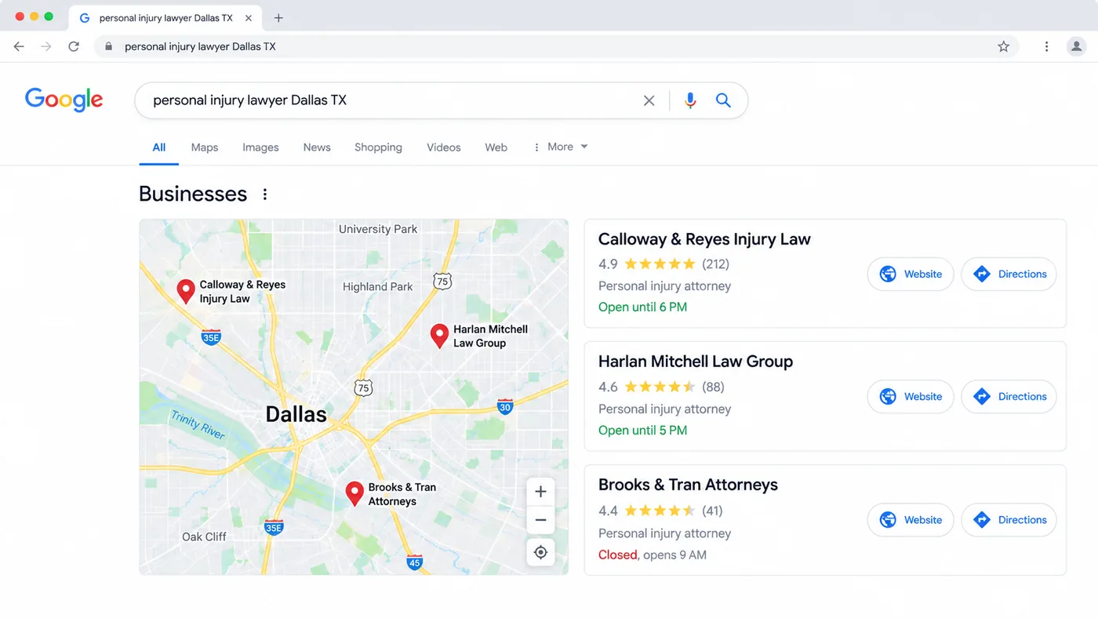Click the Dallas label on the map
This screenshot has height=618, width=1098.
(x=296, y=414)
